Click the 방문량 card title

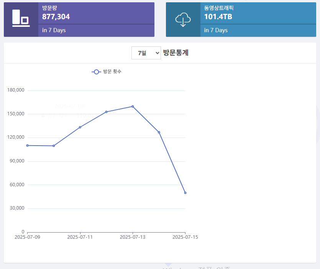(x=49, y=8)
